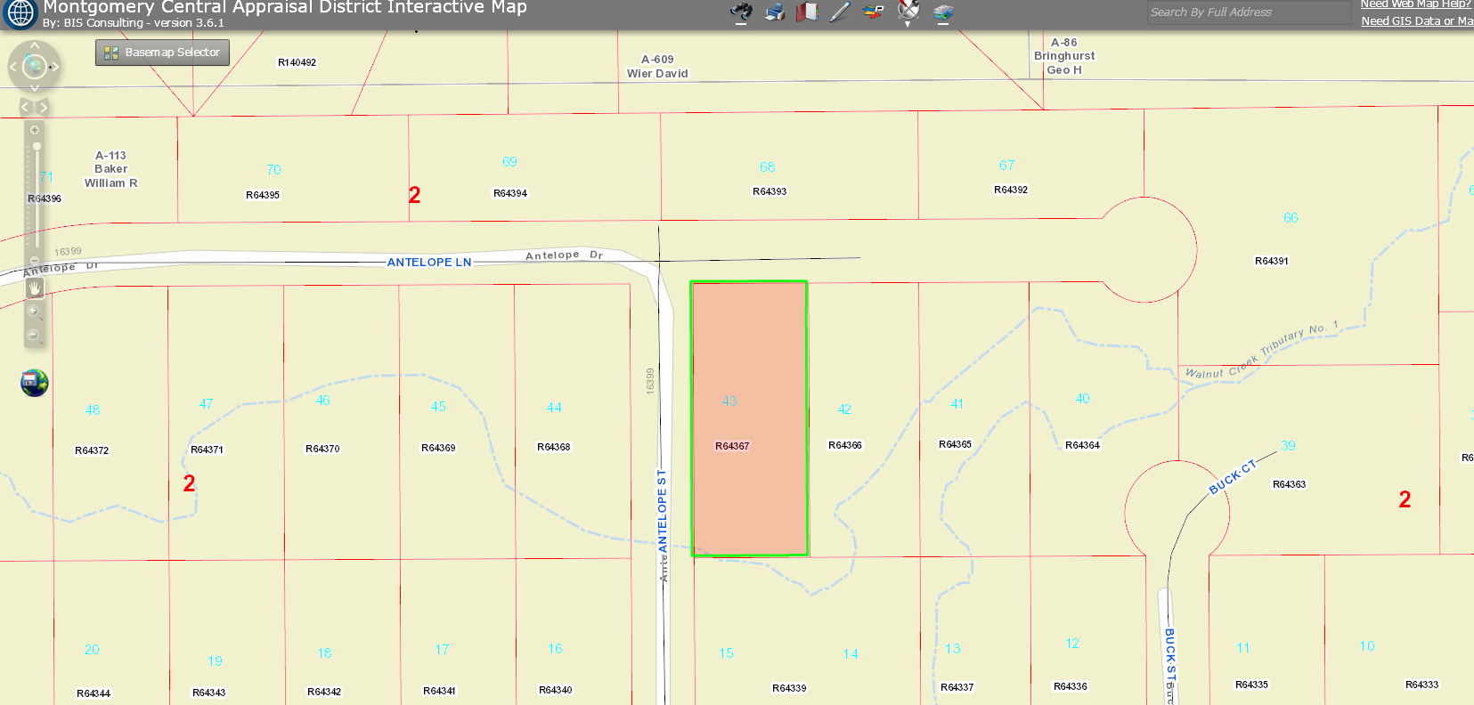The image size is (1474, 705).
Task: Click the app globe logo in header
Action: [x=20, y=13]
